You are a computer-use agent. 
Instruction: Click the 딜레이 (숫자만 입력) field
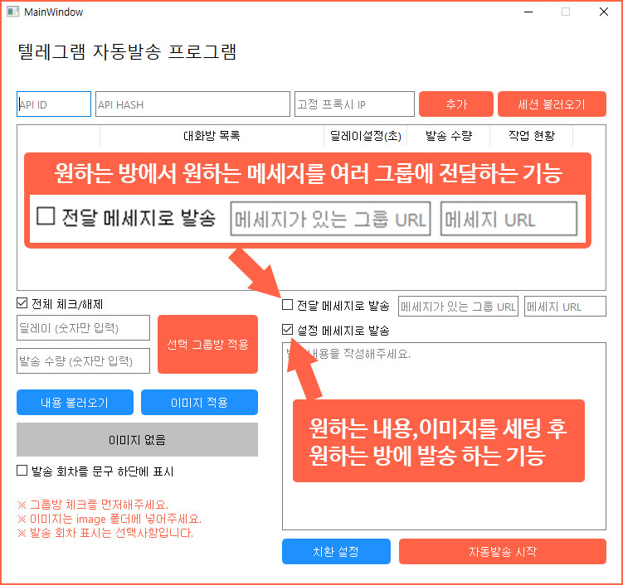[x=83, y=328]
